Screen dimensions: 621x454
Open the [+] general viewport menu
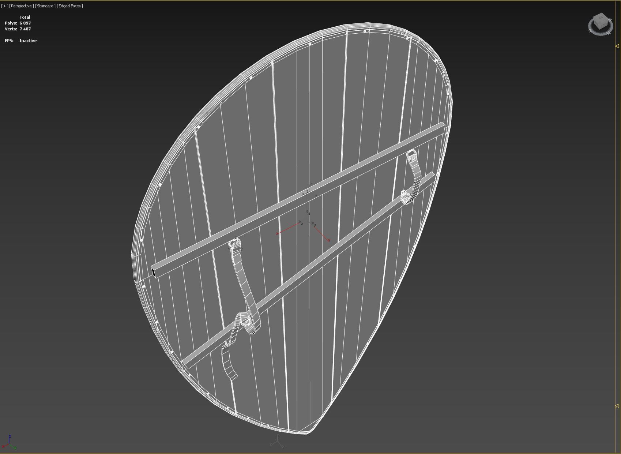coord(5,6)
